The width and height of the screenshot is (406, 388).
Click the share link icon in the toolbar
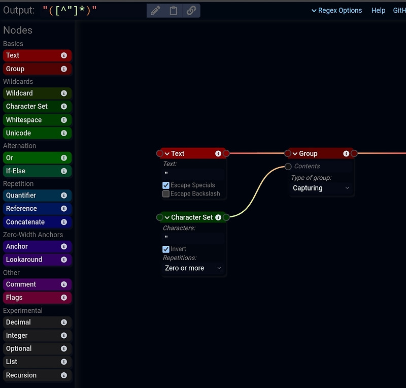pos(190,10)
